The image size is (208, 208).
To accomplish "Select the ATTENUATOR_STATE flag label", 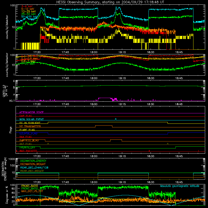I will pos(31,112).
